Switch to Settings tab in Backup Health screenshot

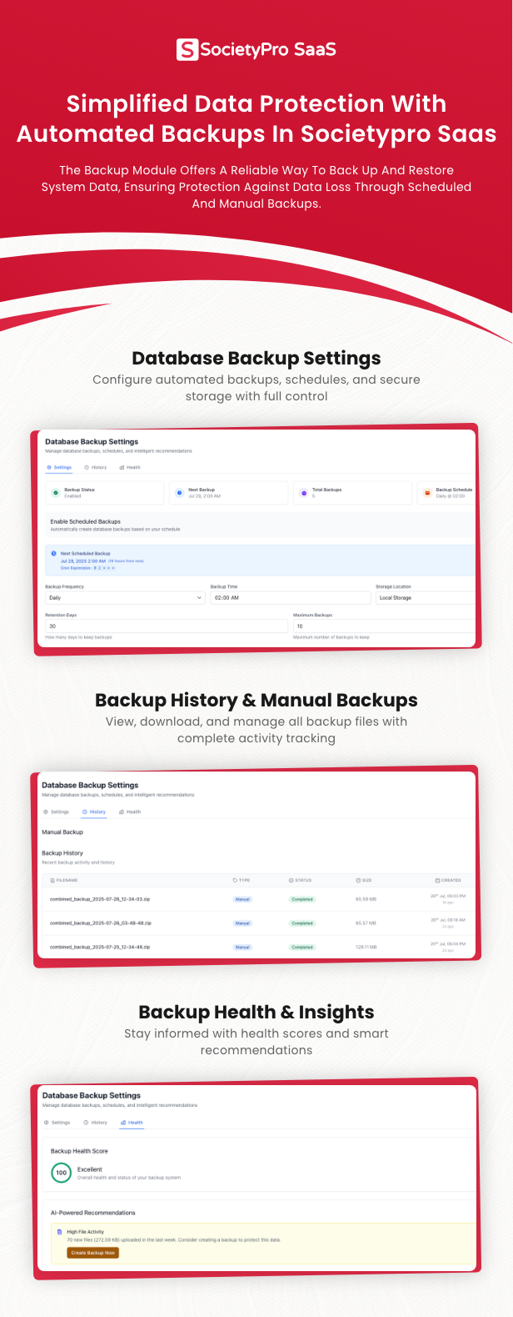click(57, 1123)
